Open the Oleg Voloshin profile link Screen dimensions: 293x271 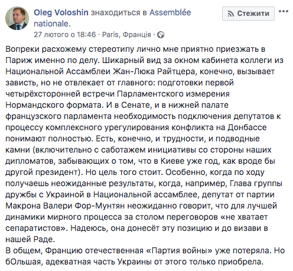coord(61,12)
